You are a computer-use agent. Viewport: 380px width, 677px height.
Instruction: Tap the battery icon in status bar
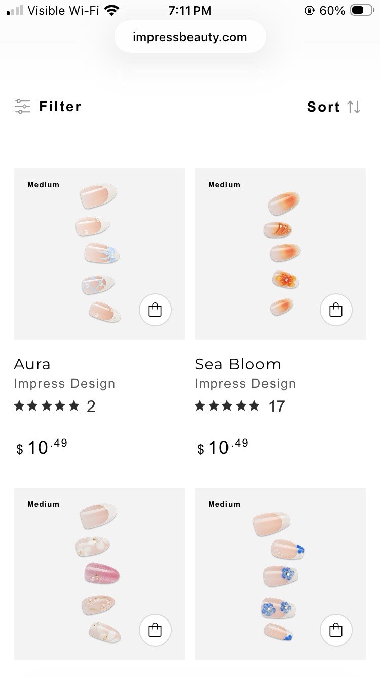(361, 10)
